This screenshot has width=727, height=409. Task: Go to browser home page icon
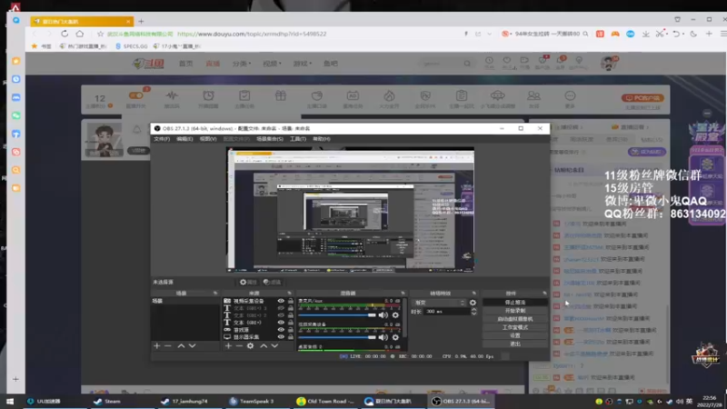point(80,34)
